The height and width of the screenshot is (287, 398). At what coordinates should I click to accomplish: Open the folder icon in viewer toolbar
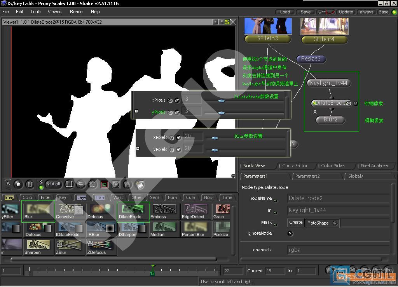140,184
